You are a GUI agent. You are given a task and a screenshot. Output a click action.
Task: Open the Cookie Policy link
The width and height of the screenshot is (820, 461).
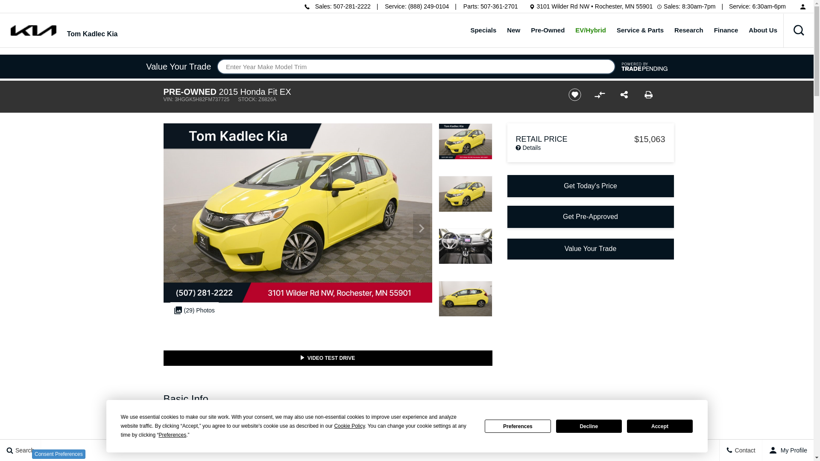click(349, 426)
